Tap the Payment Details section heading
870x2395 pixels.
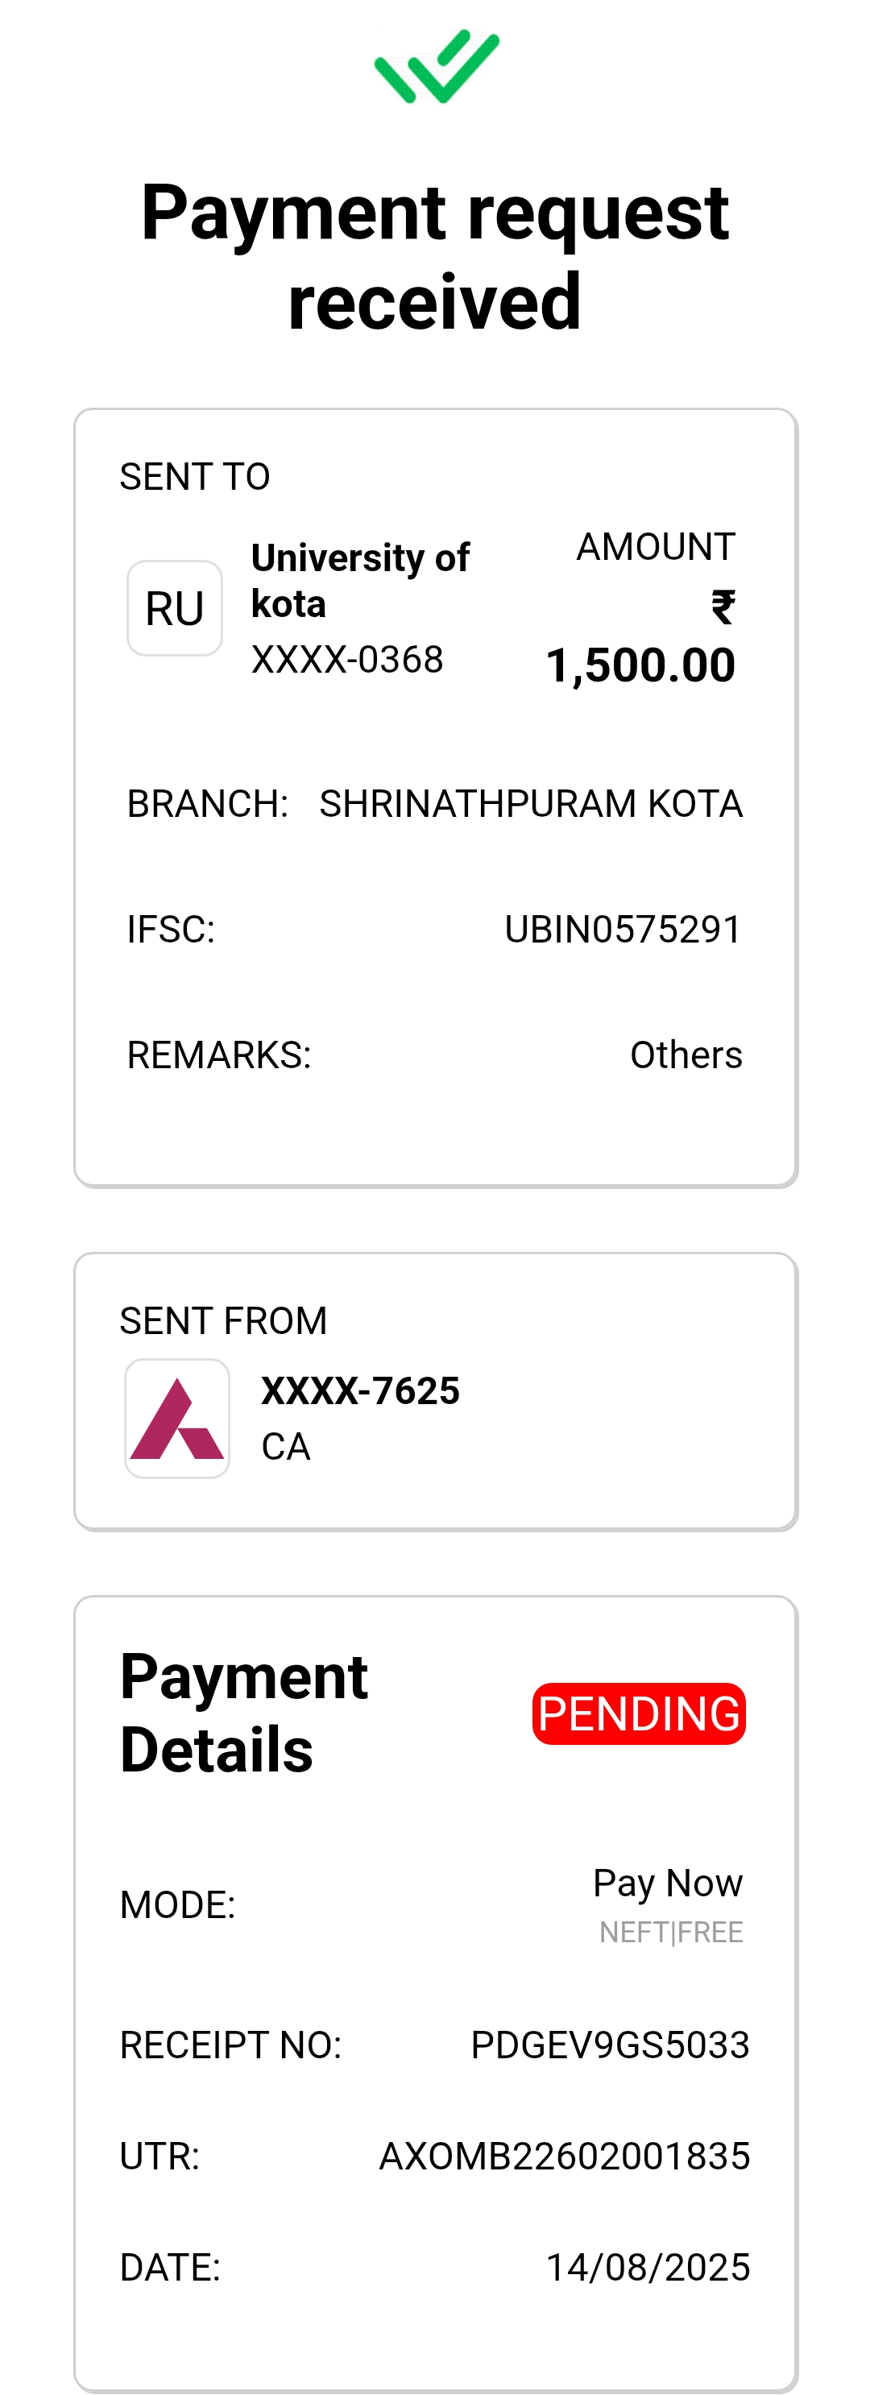243,1713
